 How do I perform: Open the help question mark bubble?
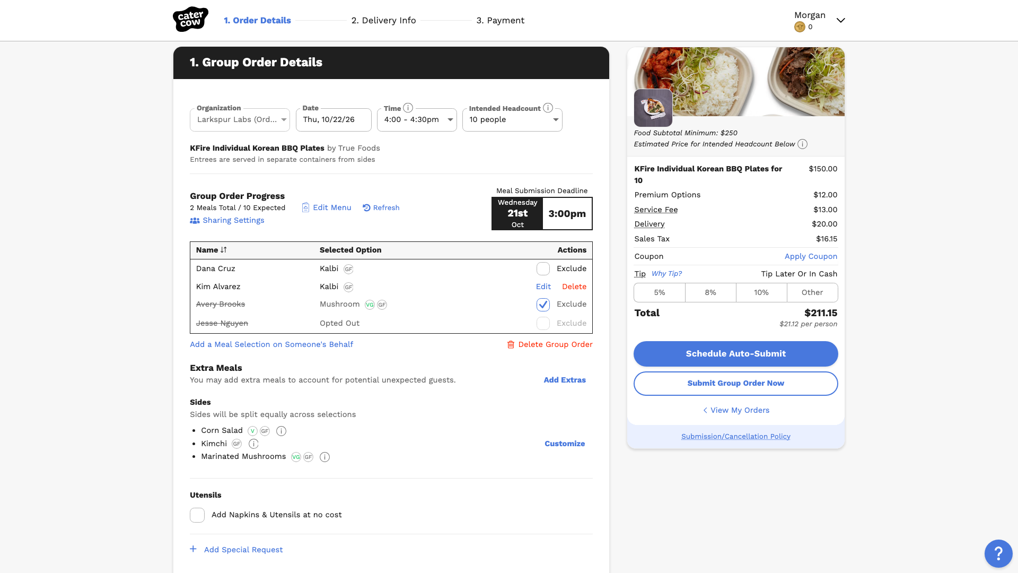click(998, 553)
